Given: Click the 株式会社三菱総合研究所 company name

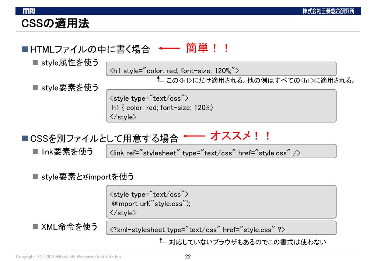Looking at the screenshot, I should [328, 11].
